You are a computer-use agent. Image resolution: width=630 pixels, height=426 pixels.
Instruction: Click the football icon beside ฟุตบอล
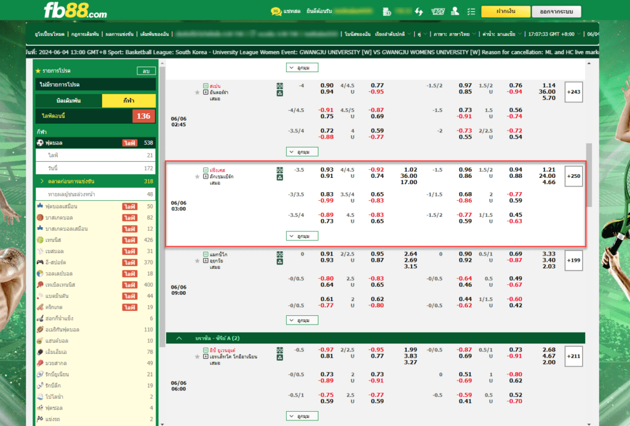coord(40,143)
